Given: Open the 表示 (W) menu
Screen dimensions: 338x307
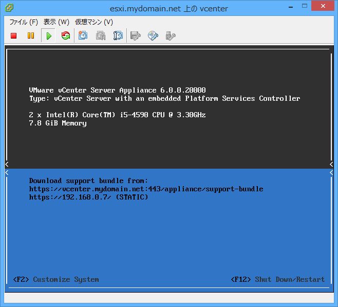Looking at the screenshot, I should click(x=57, y=22).
